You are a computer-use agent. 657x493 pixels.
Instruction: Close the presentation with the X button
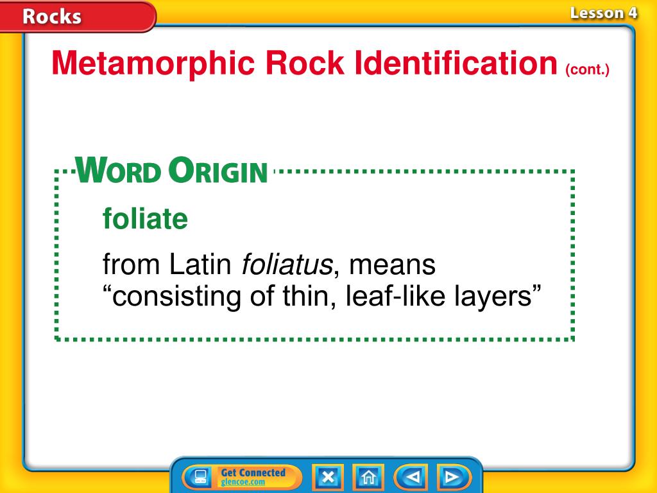[328, 477]
